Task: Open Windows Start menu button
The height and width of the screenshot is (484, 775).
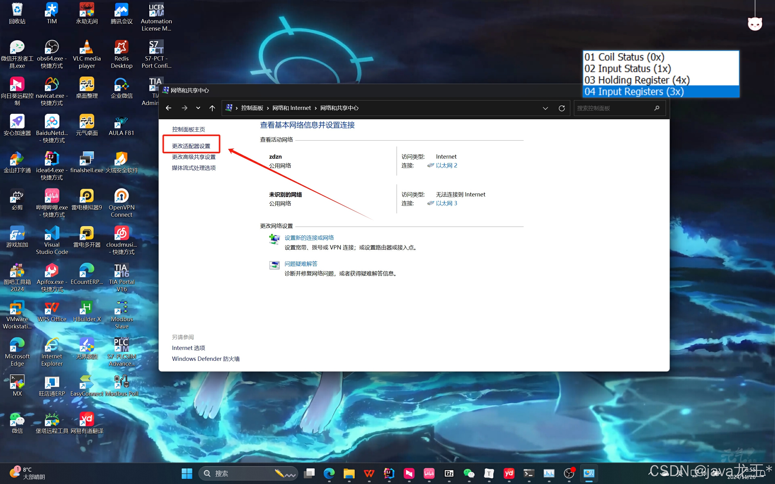Action: (187, 473)
